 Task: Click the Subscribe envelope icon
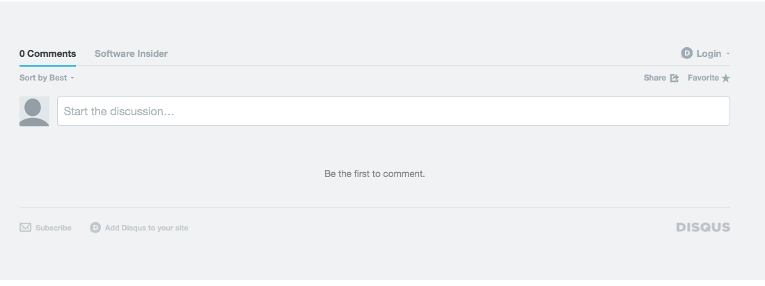25,228
